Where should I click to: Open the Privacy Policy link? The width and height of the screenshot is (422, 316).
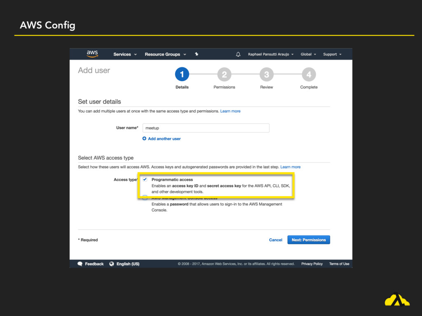(312, 264)
